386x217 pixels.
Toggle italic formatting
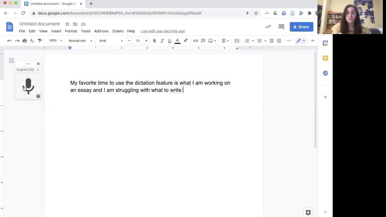162,41
